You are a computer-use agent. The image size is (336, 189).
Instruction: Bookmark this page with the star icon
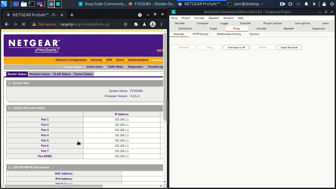coord(125,24)
